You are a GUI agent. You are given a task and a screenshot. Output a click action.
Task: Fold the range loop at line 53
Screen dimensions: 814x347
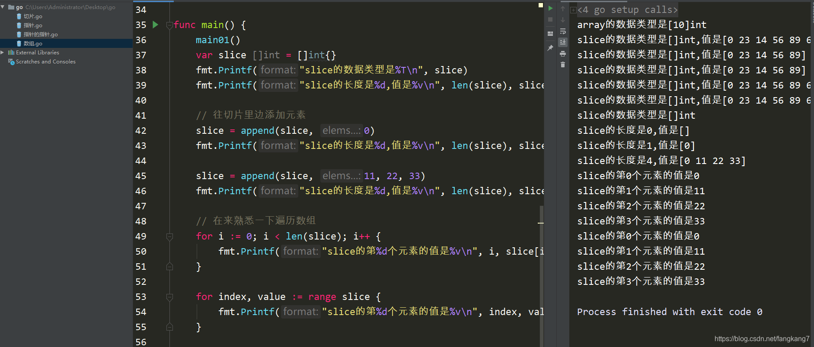pos(169,297)
